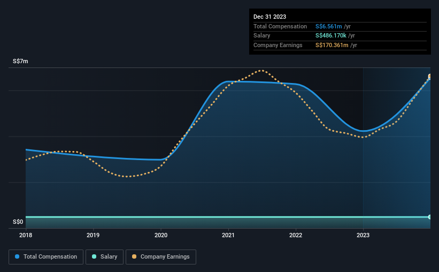Screen dimensions: 439x272
Task: Select the 2020 x-axis label
Action: 161,235
